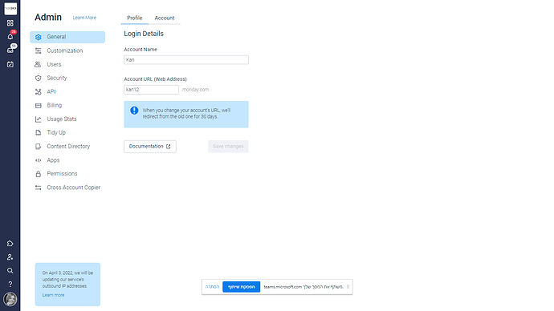Click the Account URL input field
Image resolution: width=554 pixels, height=311 pixels.
point(151,90)
